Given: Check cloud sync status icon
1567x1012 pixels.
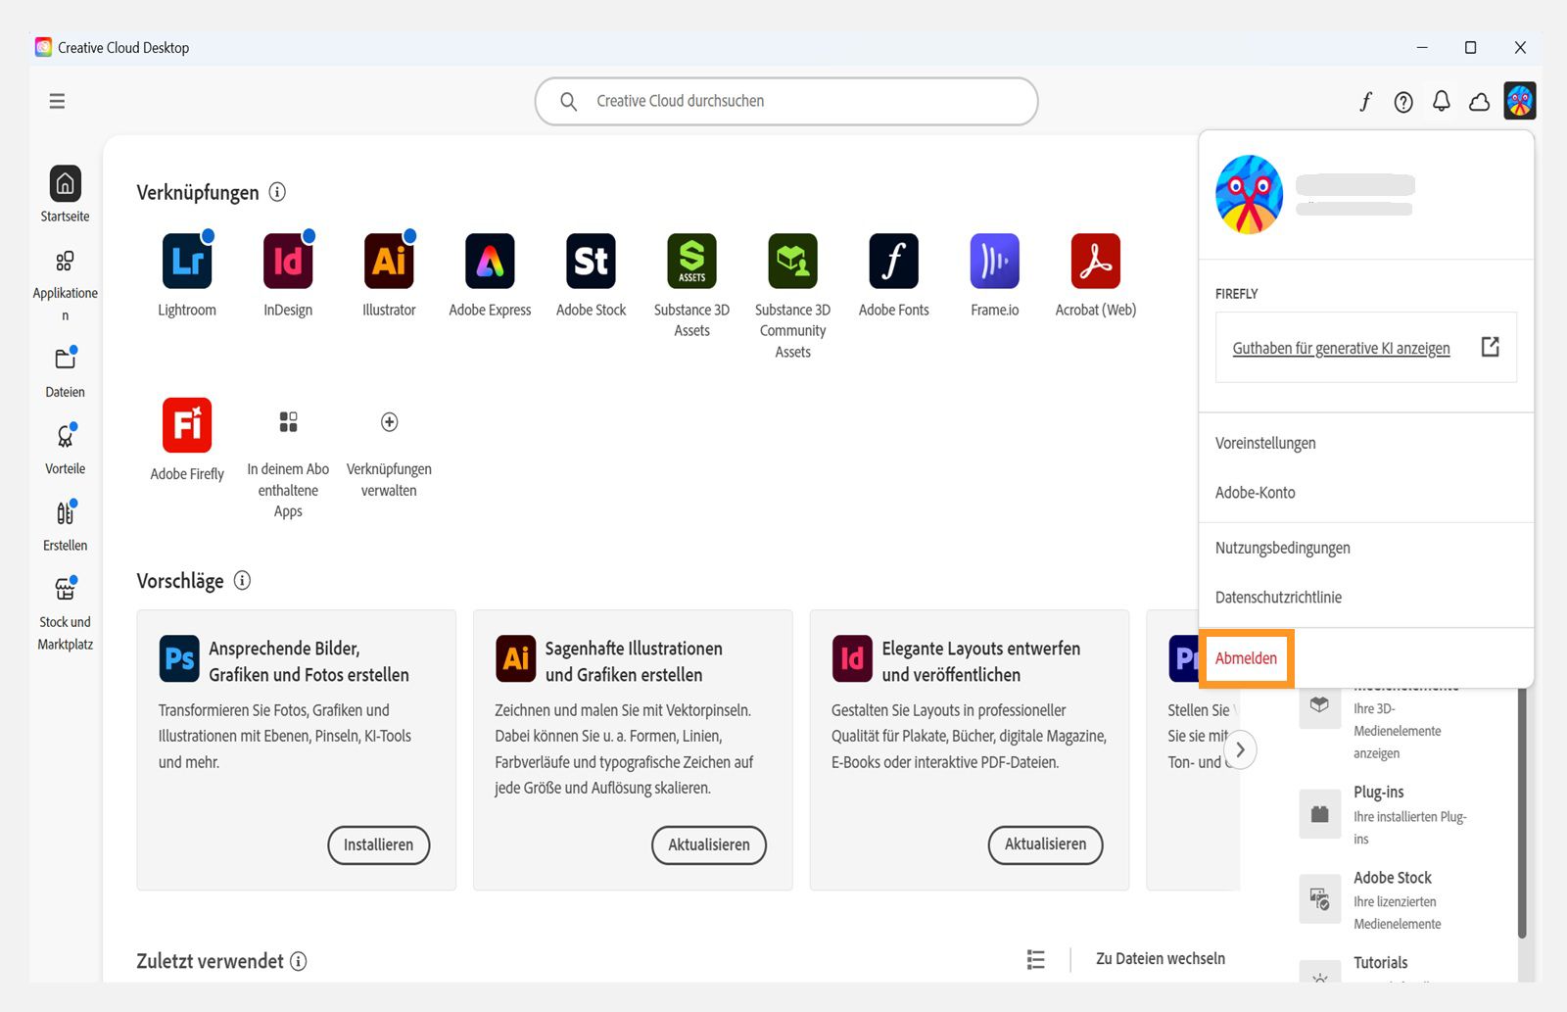Looking at the screenshot, I should coord(1480,102).
